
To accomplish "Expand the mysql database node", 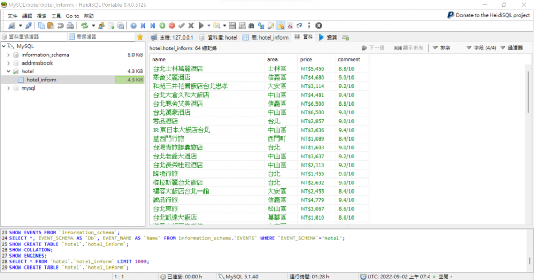I will coord(8,88).
